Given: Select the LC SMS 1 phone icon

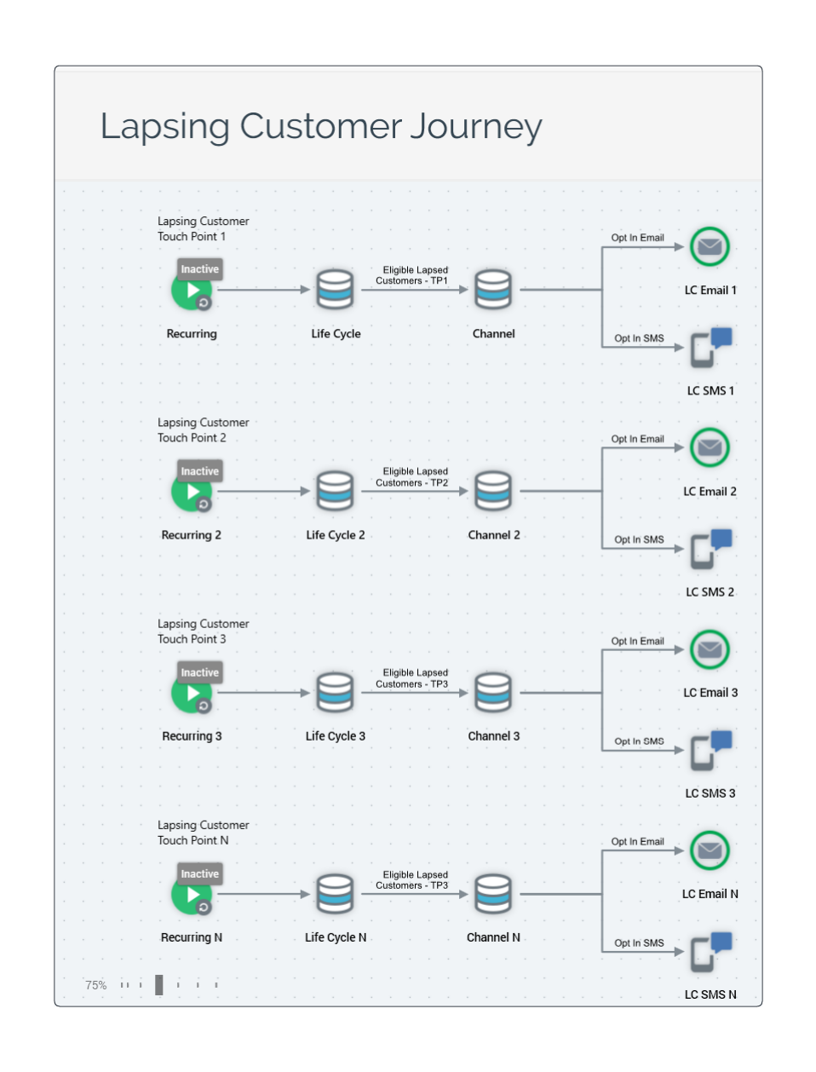Looking at the screenshot, I should pyautogui.click(x=711, y=348).
